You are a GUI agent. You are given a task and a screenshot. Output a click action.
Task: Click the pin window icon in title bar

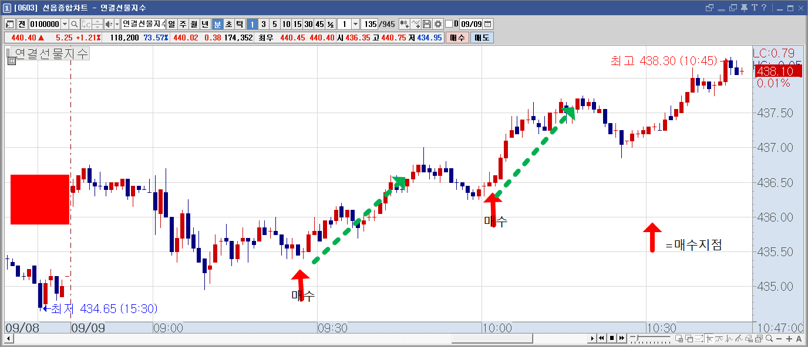(745, 8)
